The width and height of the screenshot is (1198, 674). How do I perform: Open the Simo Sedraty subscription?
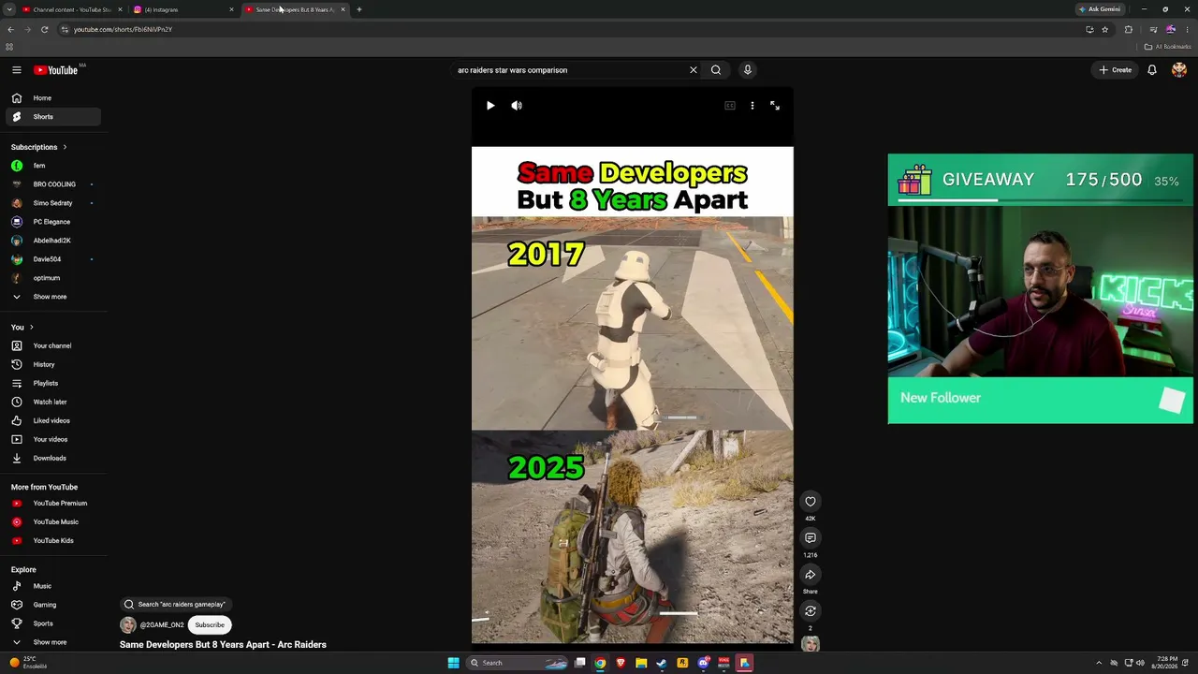point(53,203)
